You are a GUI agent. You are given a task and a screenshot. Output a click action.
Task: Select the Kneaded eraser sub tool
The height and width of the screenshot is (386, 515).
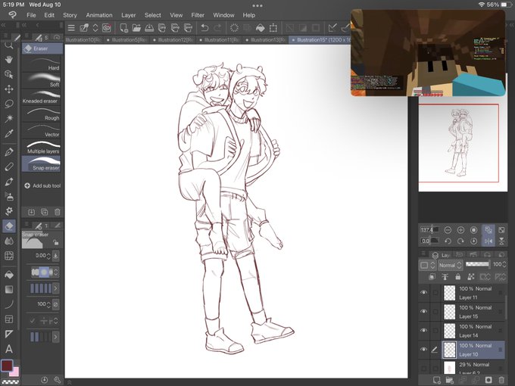(x=42, y=97)
